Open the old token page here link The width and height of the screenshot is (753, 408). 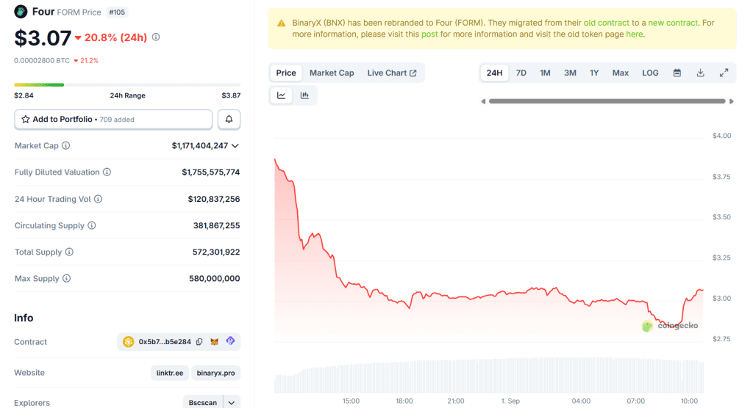(x=634, y=34)
